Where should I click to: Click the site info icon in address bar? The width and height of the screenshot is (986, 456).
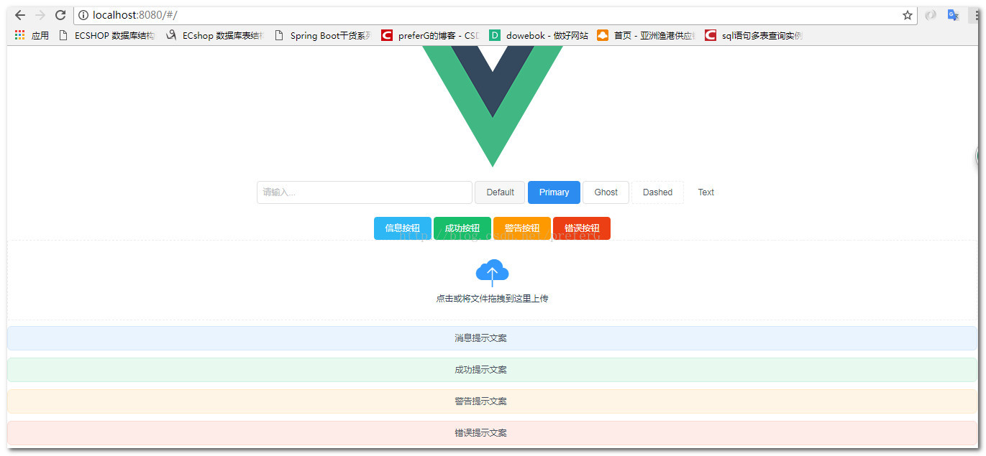pyautogui.click(x=83, y=15)
